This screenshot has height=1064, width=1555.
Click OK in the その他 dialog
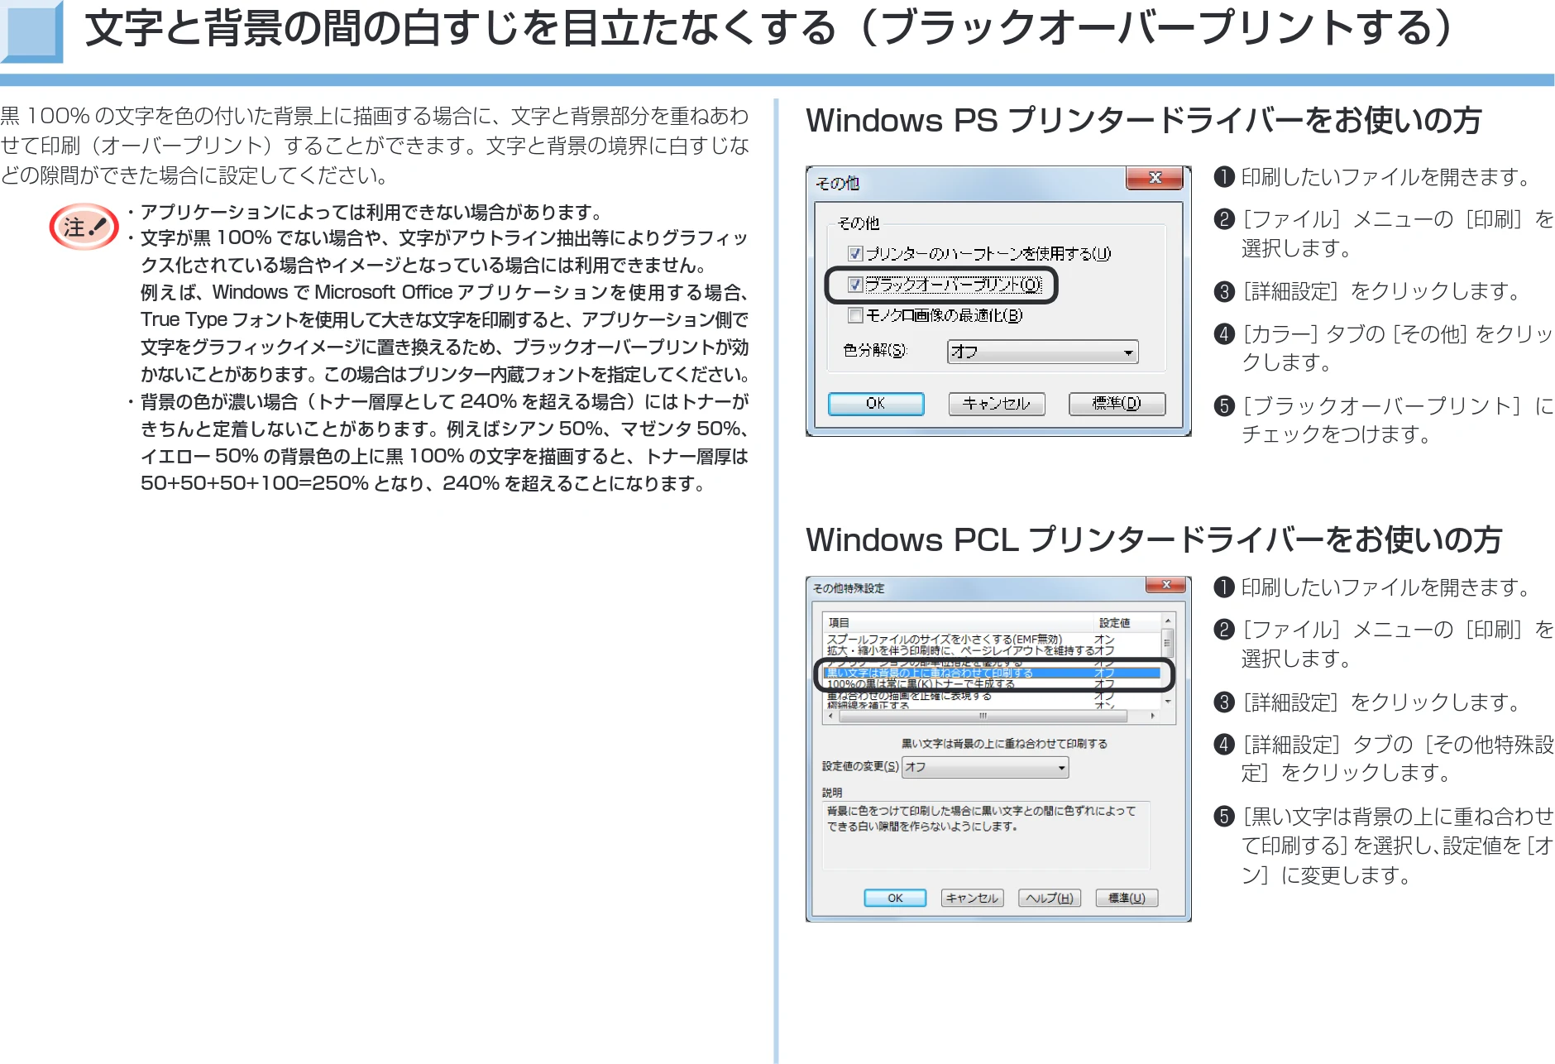point(876,403)
